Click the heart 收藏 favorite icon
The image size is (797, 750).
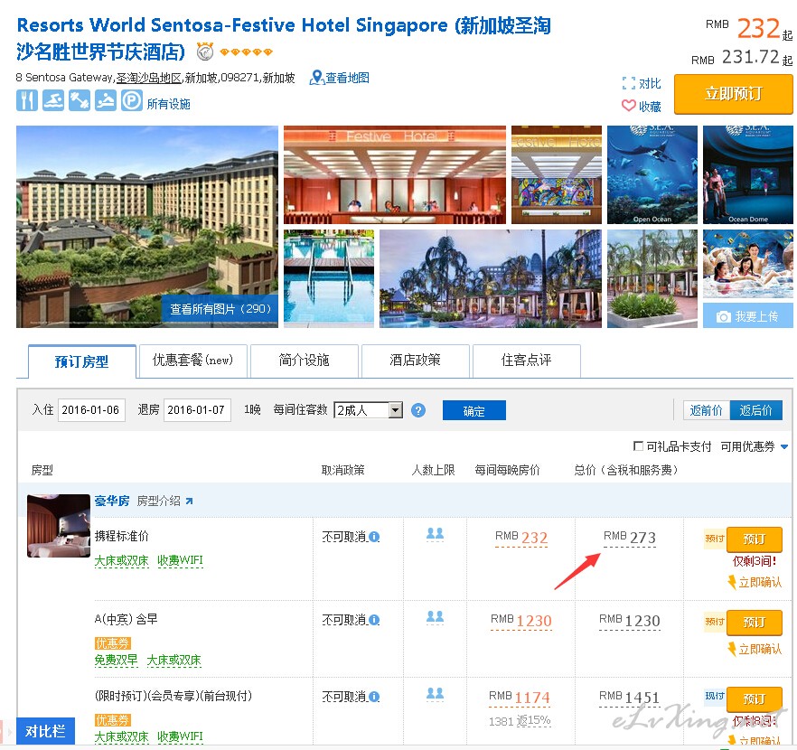(x=629, y=106)
